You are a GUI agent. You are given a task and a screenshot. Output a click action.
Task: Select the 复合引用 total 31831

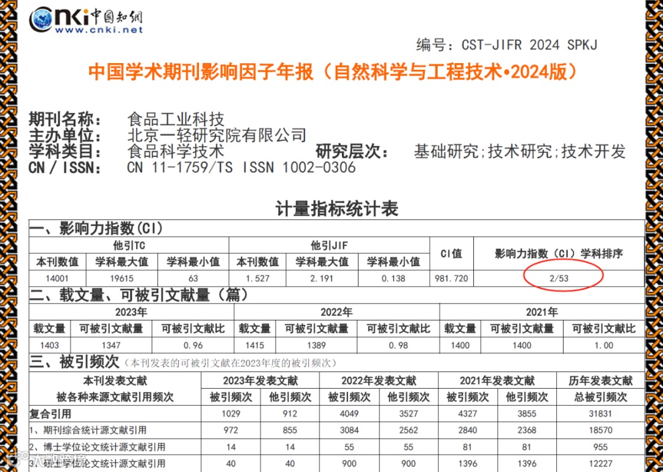pos(600,414)
